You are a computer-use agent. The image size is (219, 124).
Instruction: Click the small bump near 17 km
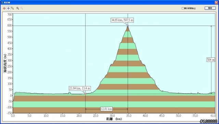tap(69, 93)
